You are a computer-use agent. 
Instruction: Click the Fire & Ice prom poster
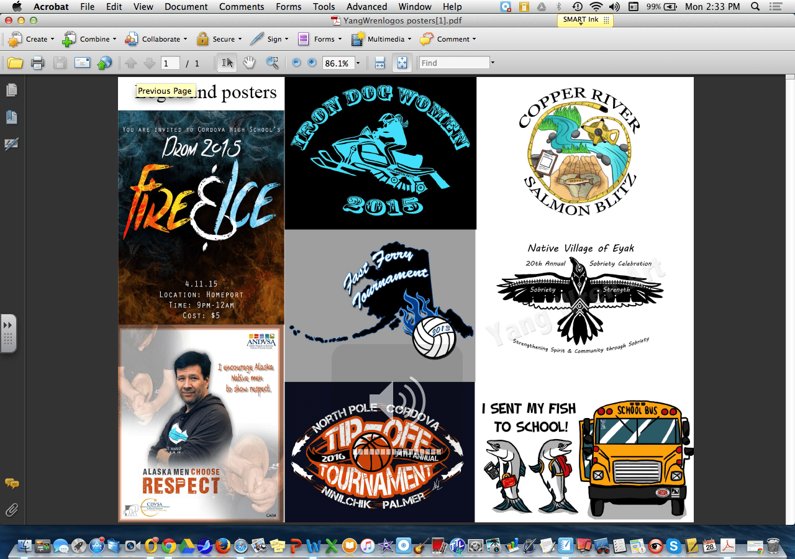[201, 217]
